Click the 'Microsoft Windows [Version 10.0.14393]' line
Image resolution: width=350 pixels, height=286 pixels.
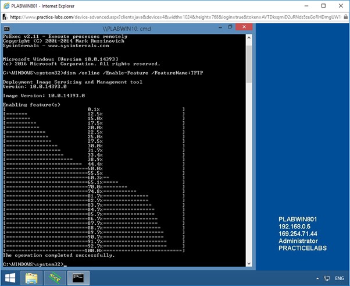(x=60, y=59)
